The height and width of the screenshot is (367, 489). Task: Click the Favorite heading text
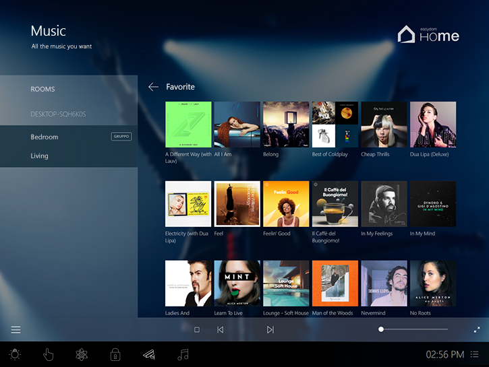(180, 87)
